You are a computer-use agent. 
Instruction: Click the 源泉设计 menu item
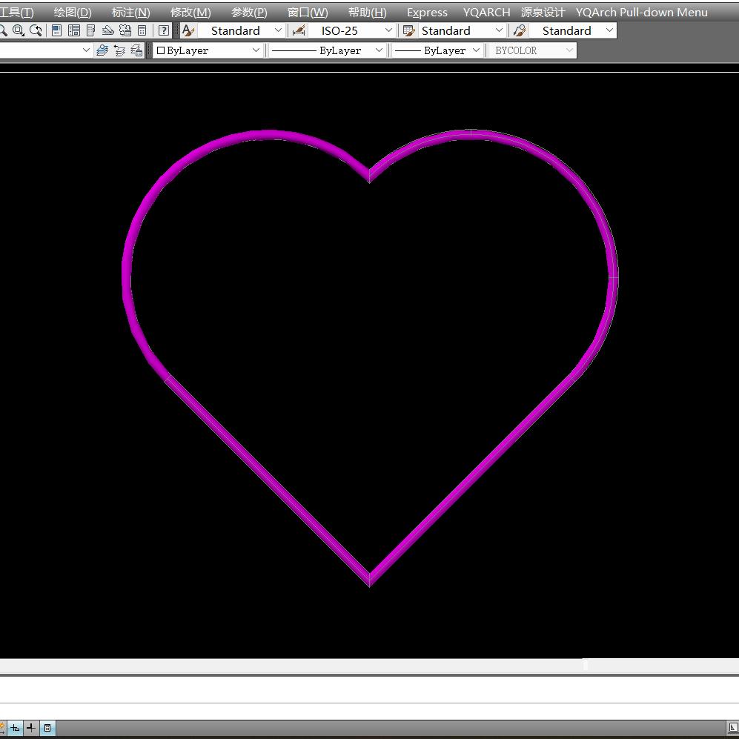[543, 12]
